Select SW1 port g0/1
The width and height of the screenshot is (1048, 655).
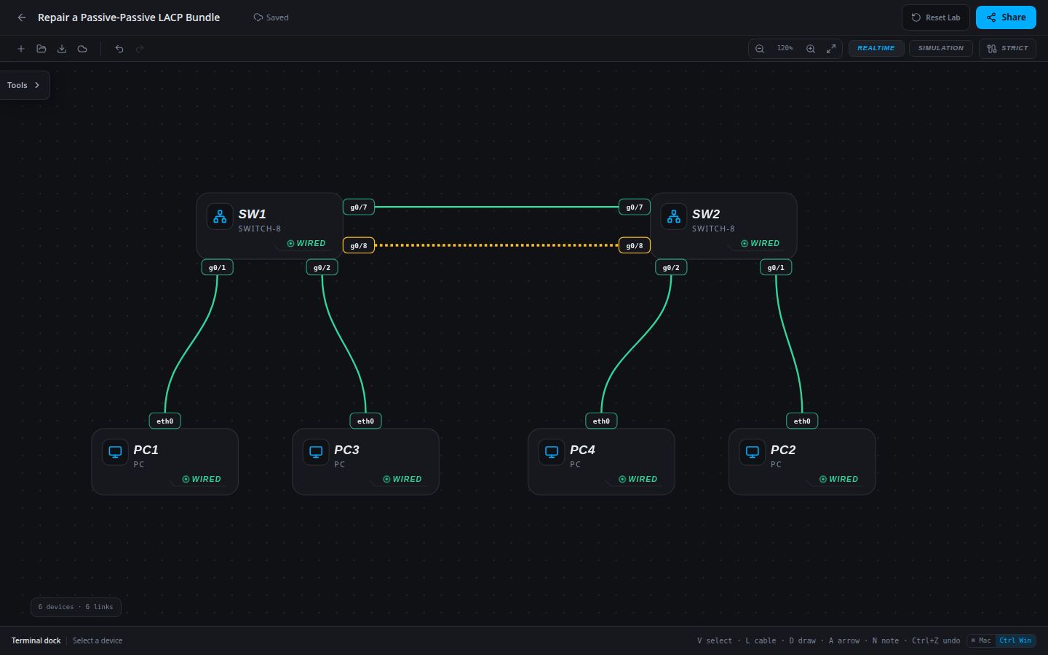tap(218, 268)
